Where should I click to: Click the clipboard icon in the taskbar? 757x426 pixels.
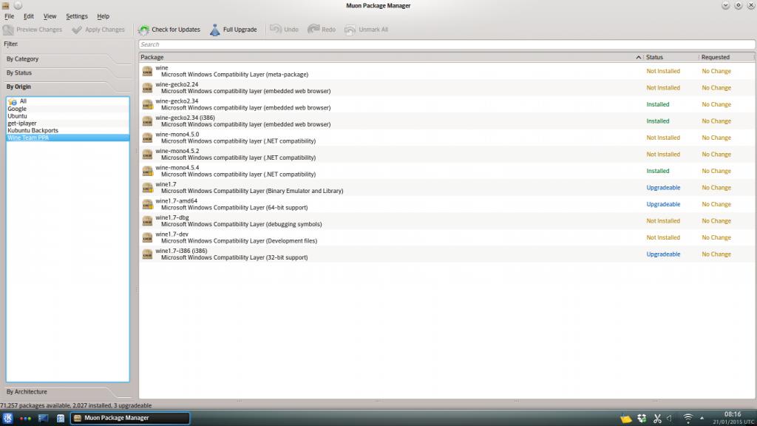coord(61,419)
